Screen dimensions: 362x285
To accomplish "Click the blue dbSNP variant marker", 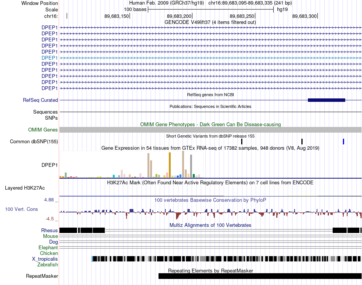I will pyautogui.click(x=344, y=142).
